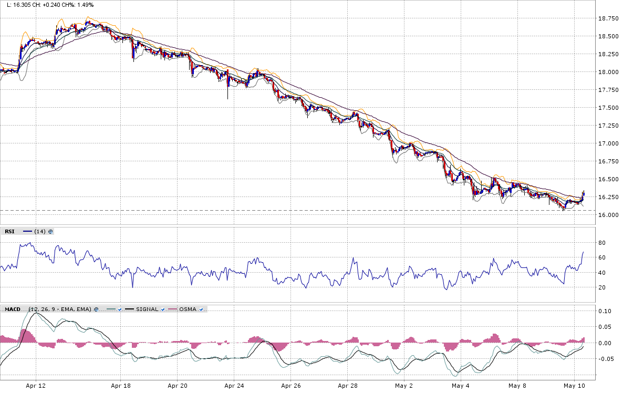623x393 pixels.
Task: Click the RSI blue line color swatch
Action: [x=28, y=231]
